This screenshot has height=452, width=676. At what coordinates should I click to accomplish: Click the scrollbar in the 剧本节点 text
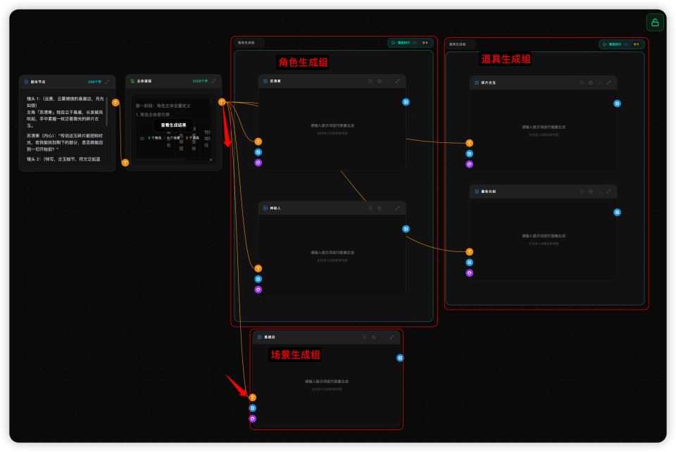106,112
